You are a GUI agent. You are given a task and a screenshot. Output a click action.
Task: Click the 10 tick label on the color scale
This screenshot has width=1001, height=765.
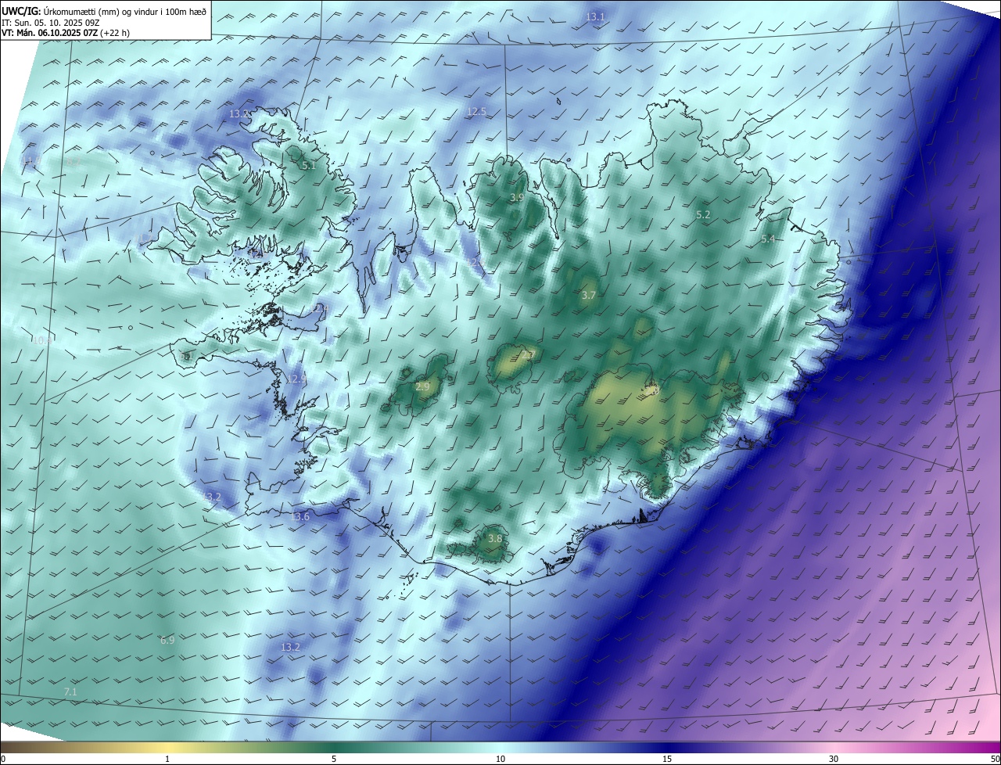pos(500,759)
